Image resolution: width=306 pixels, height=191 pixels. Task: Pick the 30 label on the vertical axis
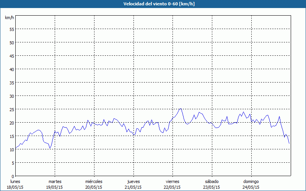pos(11,96)
